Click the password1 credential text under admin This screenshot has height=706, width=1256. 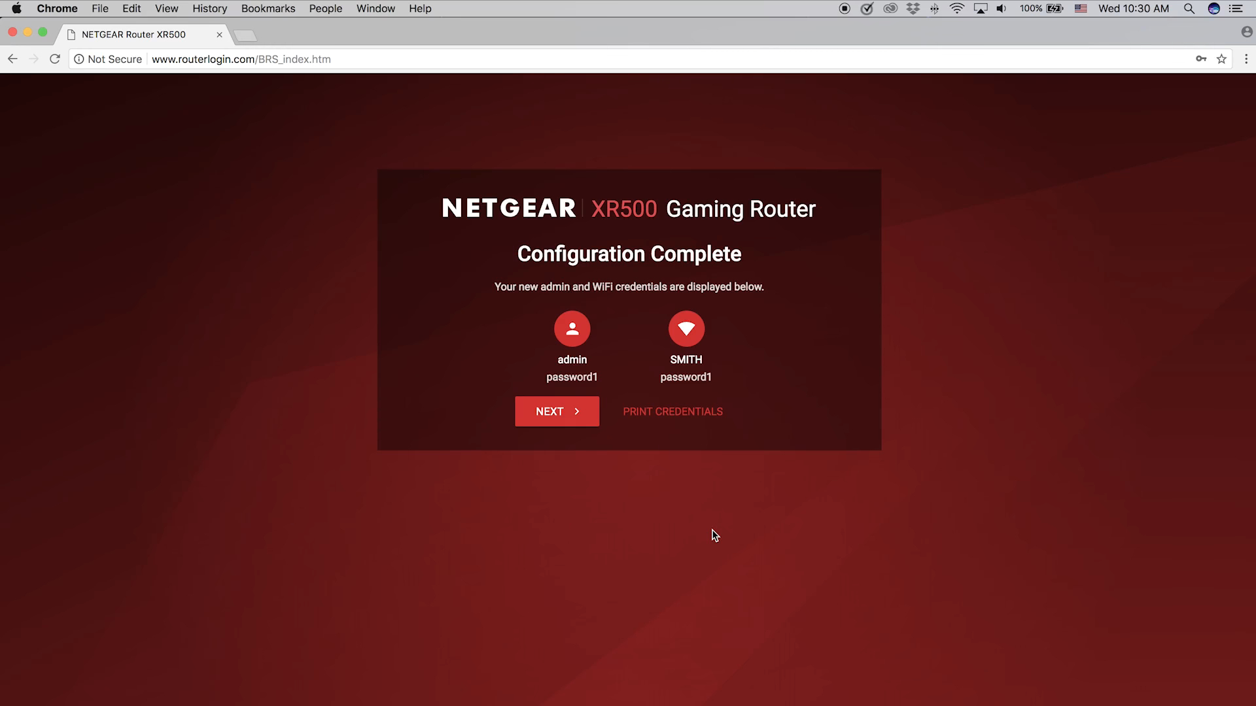pos(572,377)
